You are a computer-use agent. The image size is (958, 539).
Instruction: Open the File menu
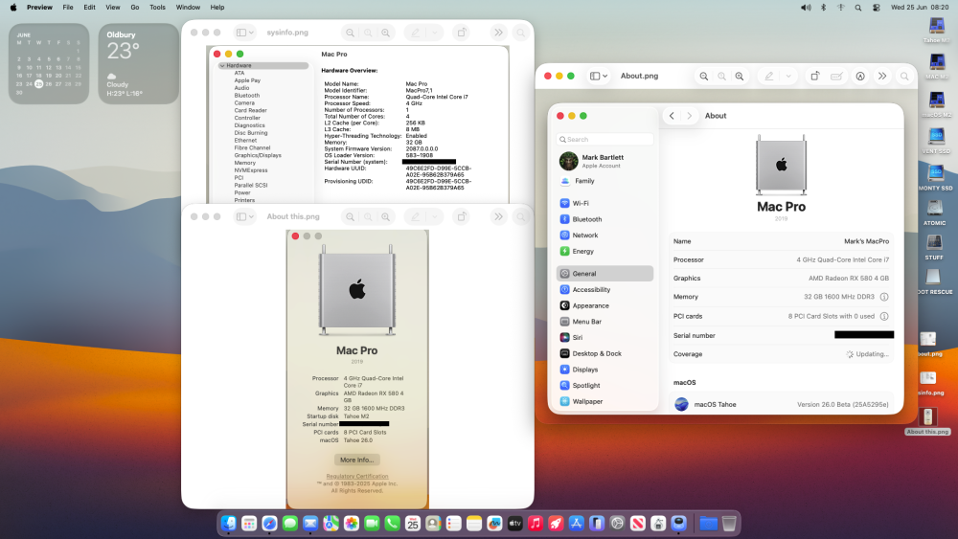(68, 8)
